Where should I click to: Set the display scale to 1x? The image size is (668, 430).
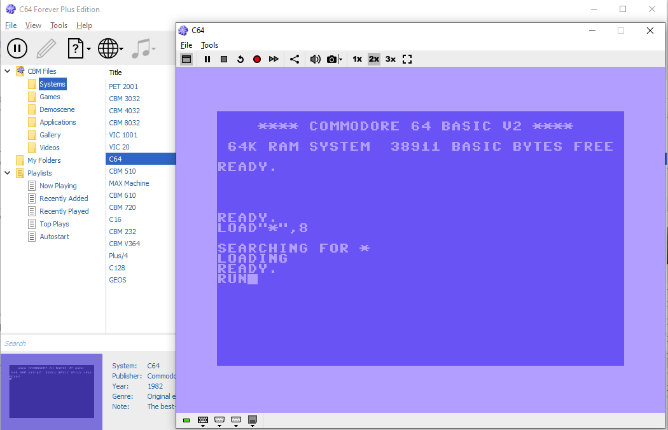point(357,59)
